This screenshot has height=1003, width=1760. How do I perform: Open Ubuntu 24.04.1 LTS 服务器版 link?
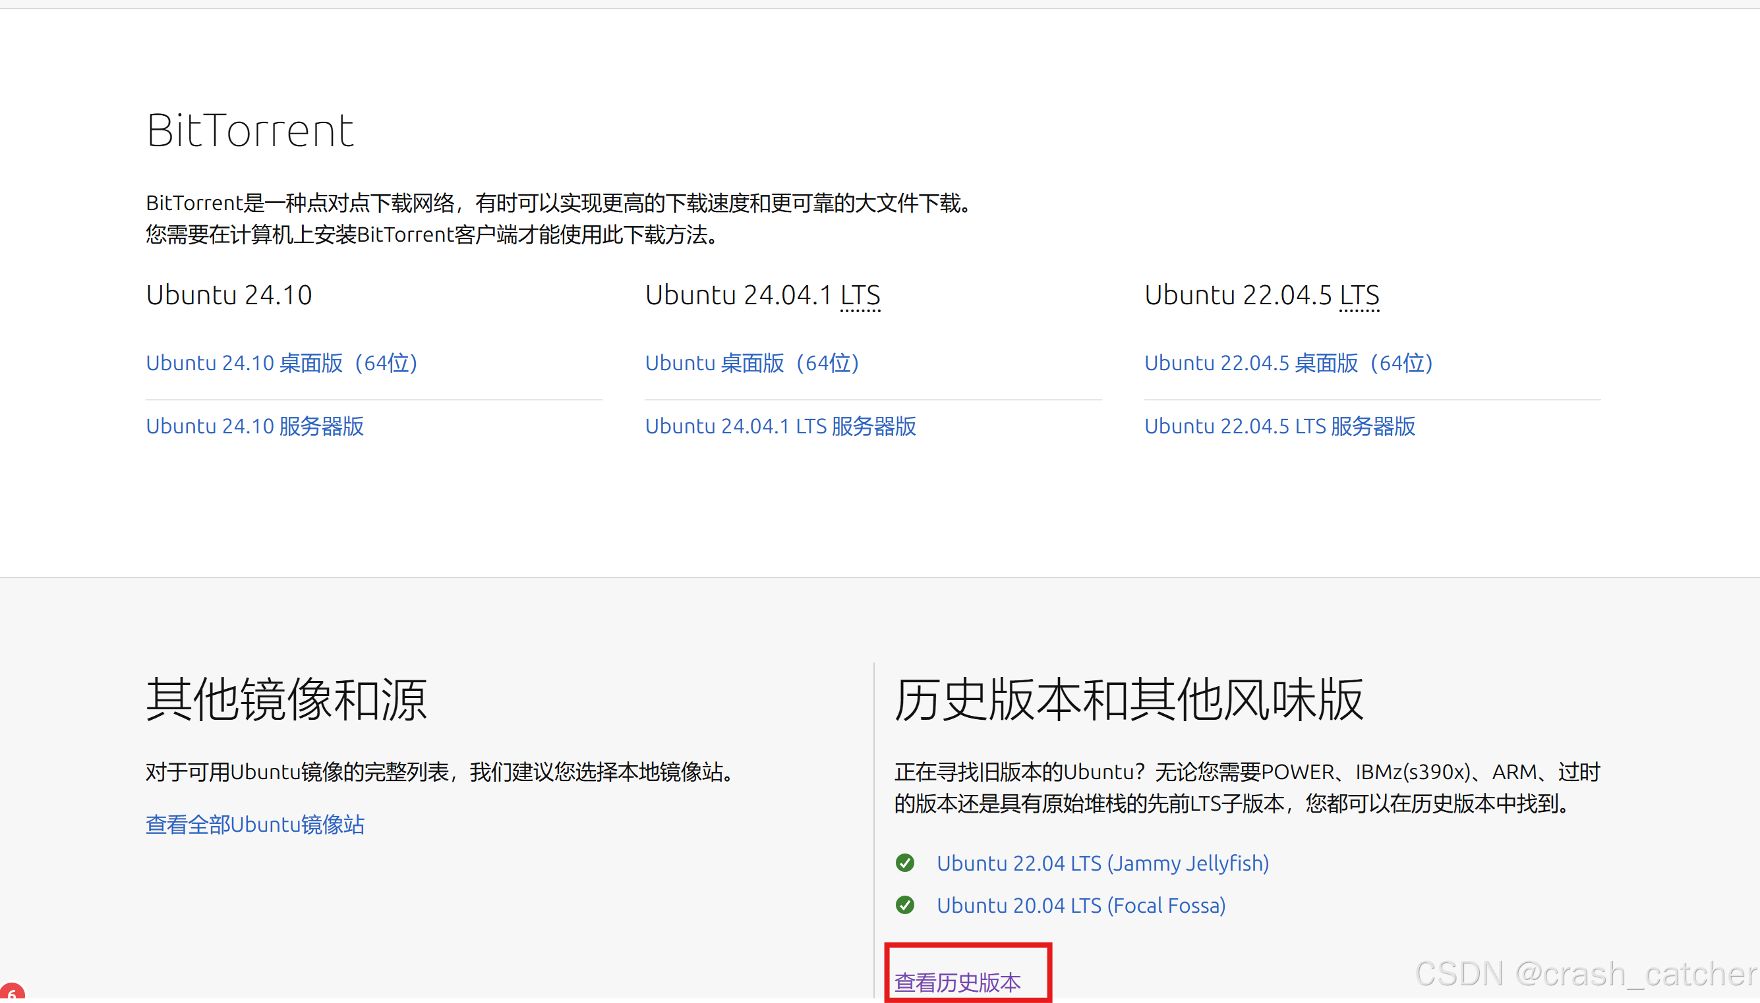click(x=780, y=425)
